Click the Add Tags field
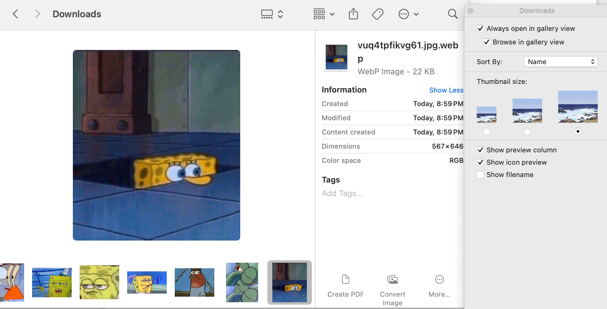 pyautogui.click(x=342, y=193)
